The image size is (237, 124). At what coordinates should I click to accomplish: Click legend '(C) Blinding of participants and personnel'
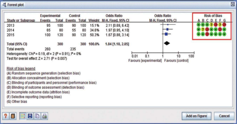tap(51, 83)
